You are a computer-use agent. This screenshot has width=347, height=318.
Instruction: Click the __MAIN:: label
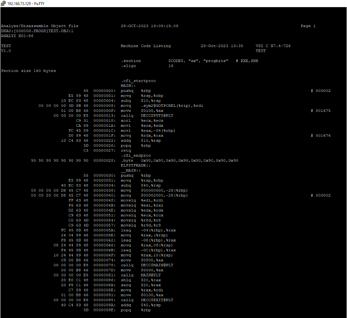tap(130, 170)
